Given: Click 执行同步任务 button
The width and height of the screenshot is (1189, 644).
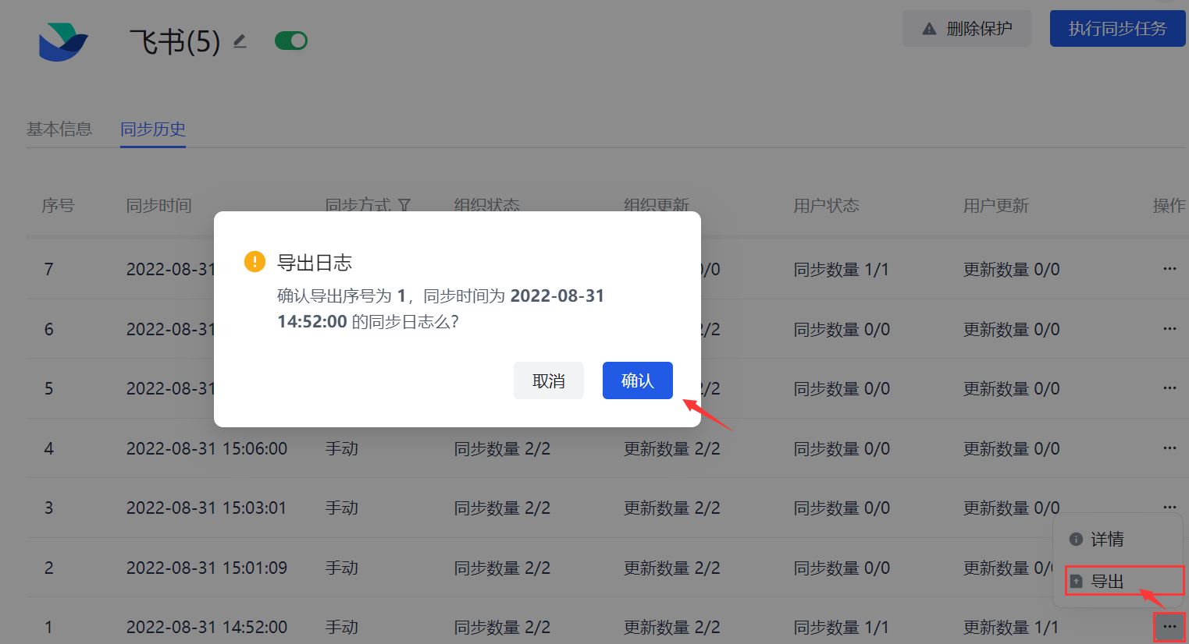Looking at the screenshot, I should (x=1117, y=29).
